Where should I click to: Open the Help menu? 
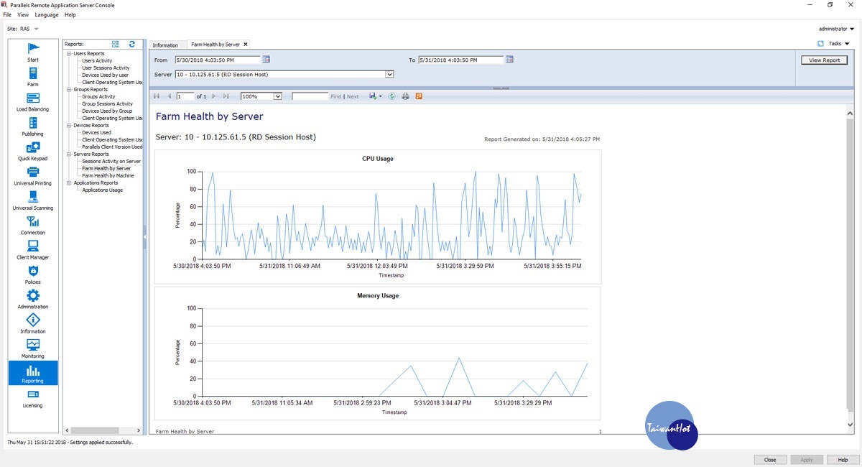pos(70,14)
